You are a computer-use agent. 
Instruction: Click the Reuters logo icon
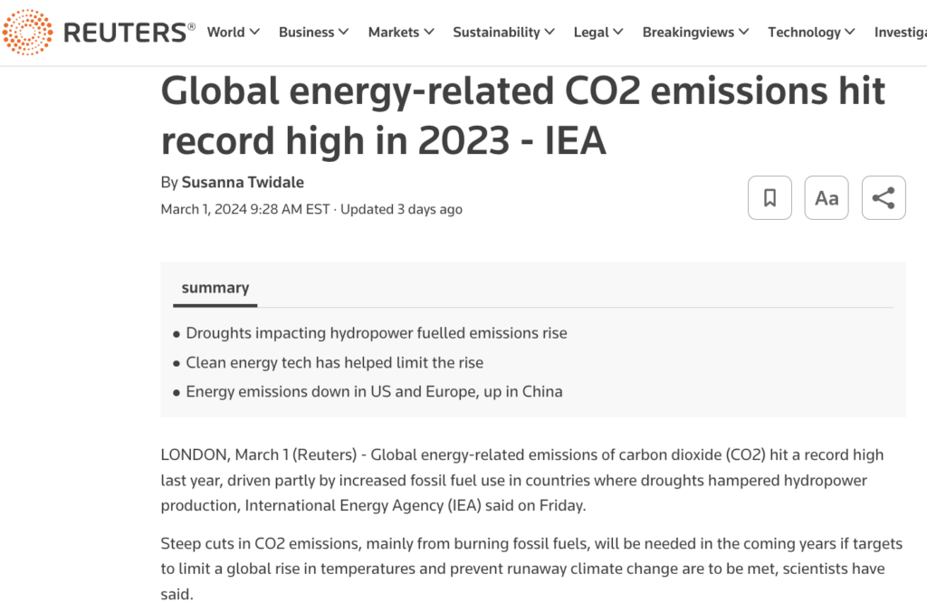pos(27,32)
